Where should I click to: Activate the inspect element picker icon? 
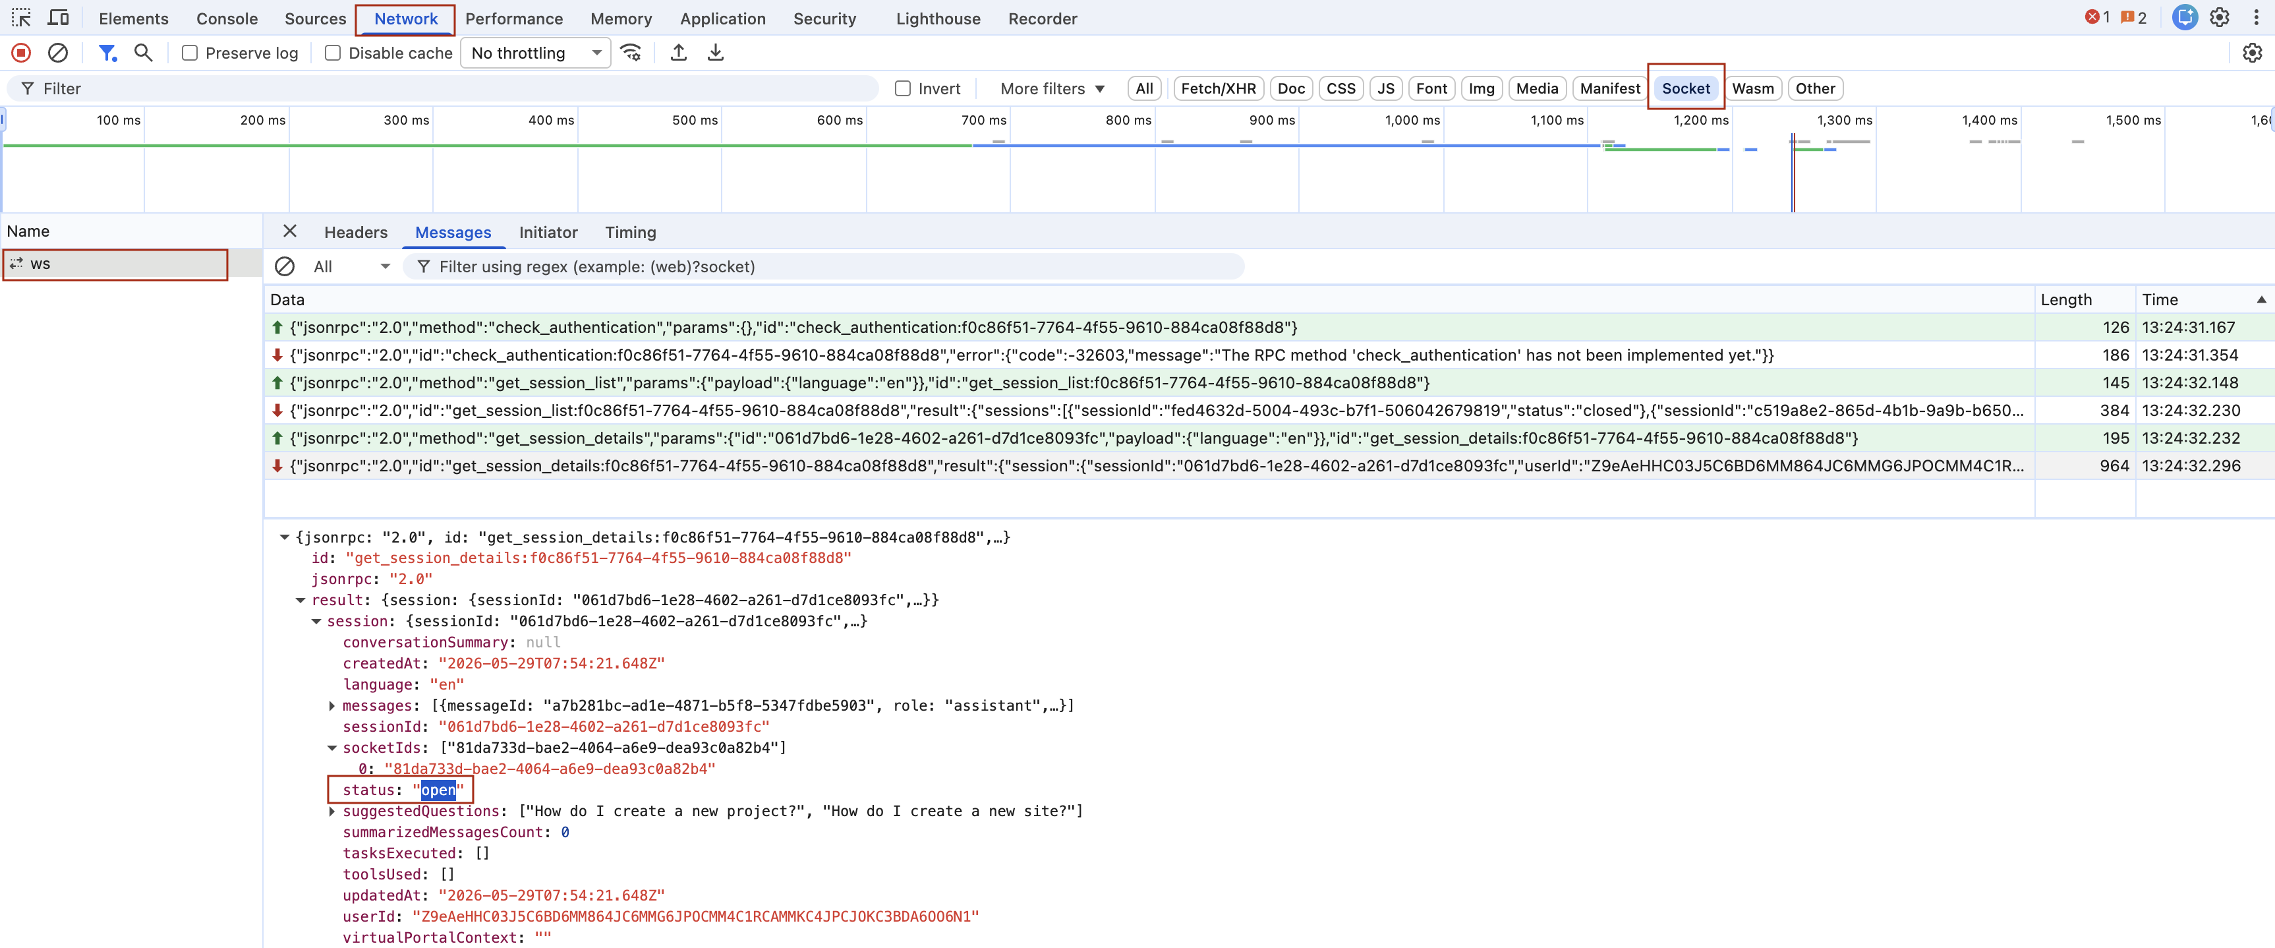21,18
